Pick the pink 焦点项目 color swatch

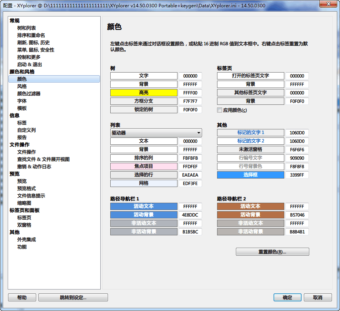[x=144, y=167]
